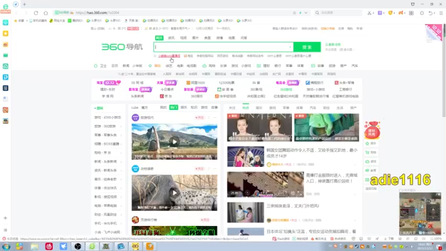The image size is (446, 251).
Task: Expand the 头条新闻 sidebar row arrow
Action: click(x=121, y=162)
